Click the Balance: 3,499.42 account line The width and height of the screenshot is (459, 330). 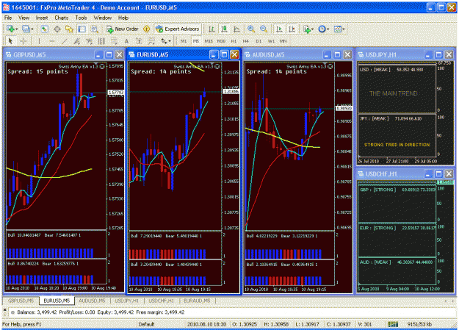pos(101,312)
